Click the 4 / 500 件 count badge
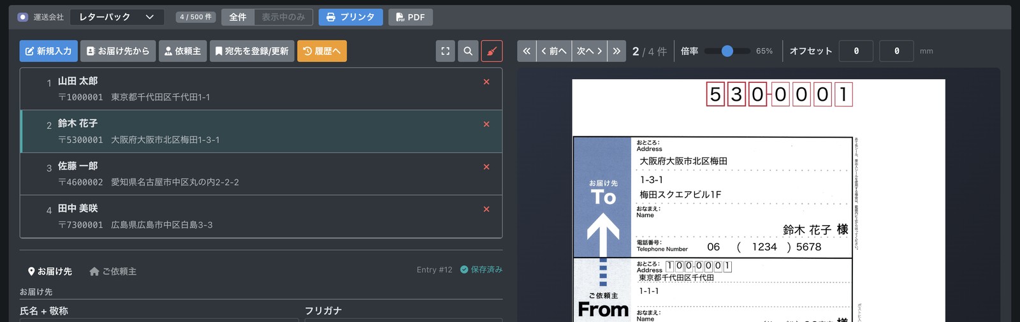The height and width of the screenshot is (322, 1020). coord(196,17)
